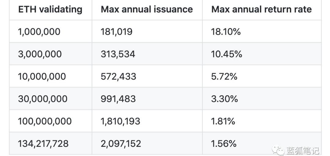Click the 100,000,000 ETH validating cell
Screen dimensions: 330x156
[x=45, y=121]
